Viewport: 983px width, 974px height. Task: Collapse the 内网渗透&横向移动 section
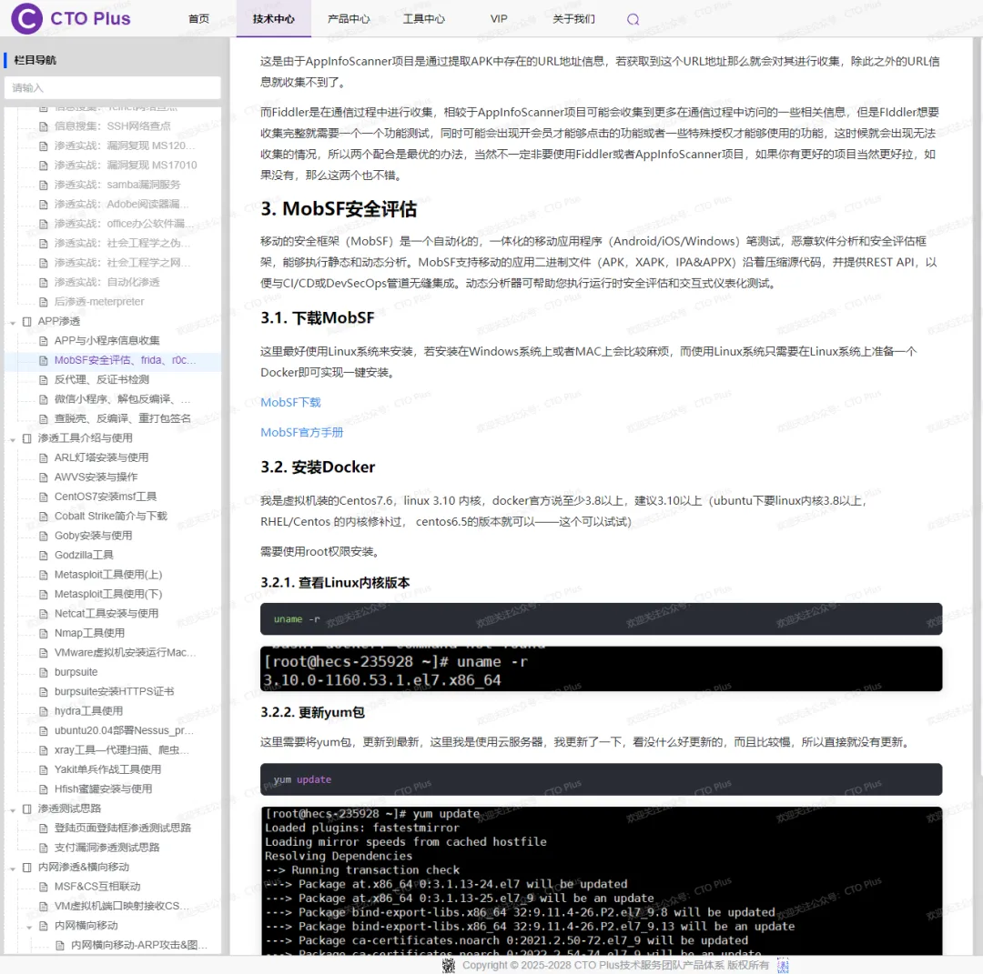click(x=13, y=869)
